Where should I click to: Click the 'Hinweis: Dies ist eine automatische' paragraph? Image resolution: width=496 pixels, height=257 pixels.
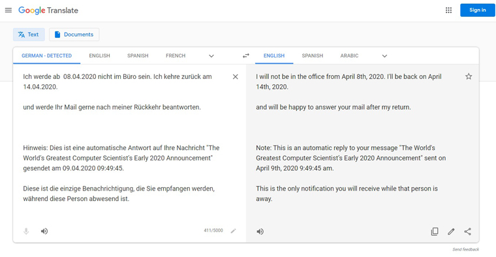click(x=121, y=158)
